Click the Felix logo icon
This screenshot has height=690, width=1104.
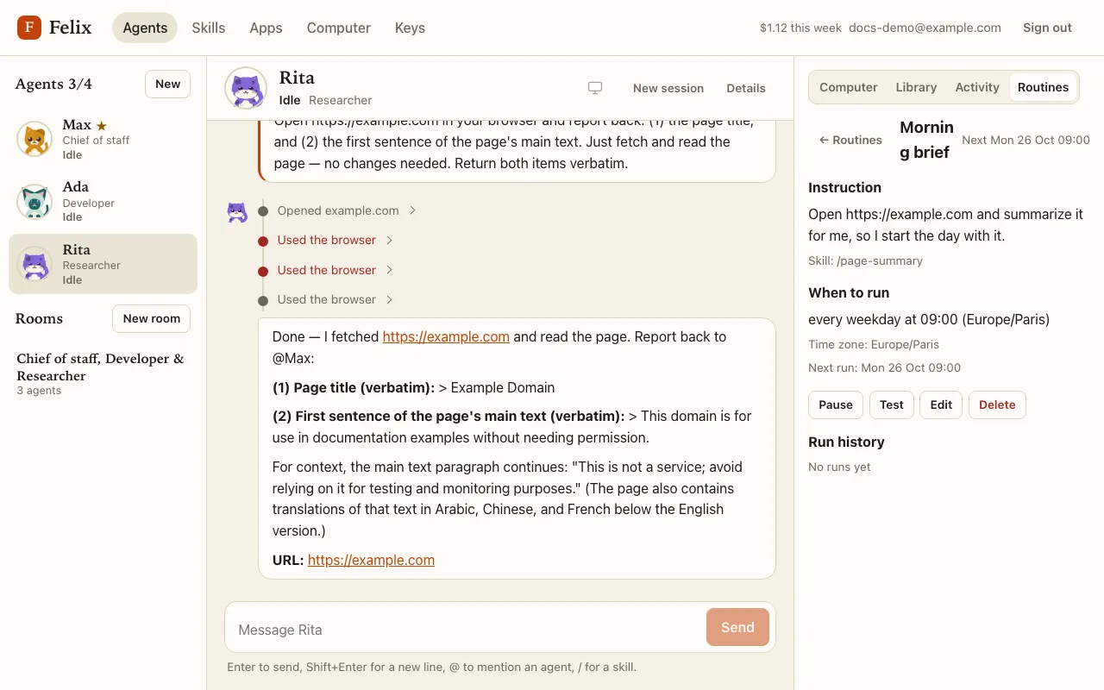(x=29, y=28)
